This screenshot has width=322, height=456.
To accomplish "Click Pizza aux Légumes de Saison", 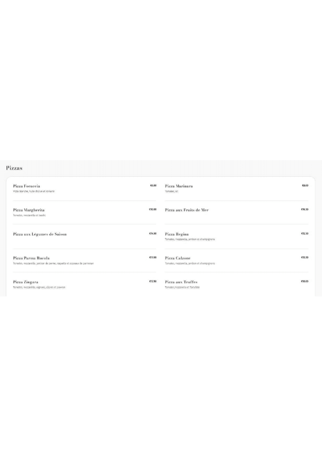I will click(x=40, y=234).
